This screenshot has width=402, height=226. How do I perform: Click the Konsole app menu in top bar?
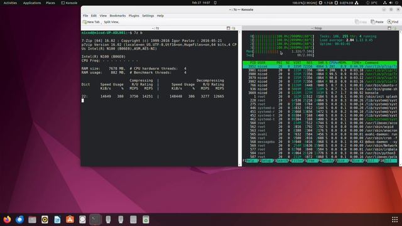point(69,3)
